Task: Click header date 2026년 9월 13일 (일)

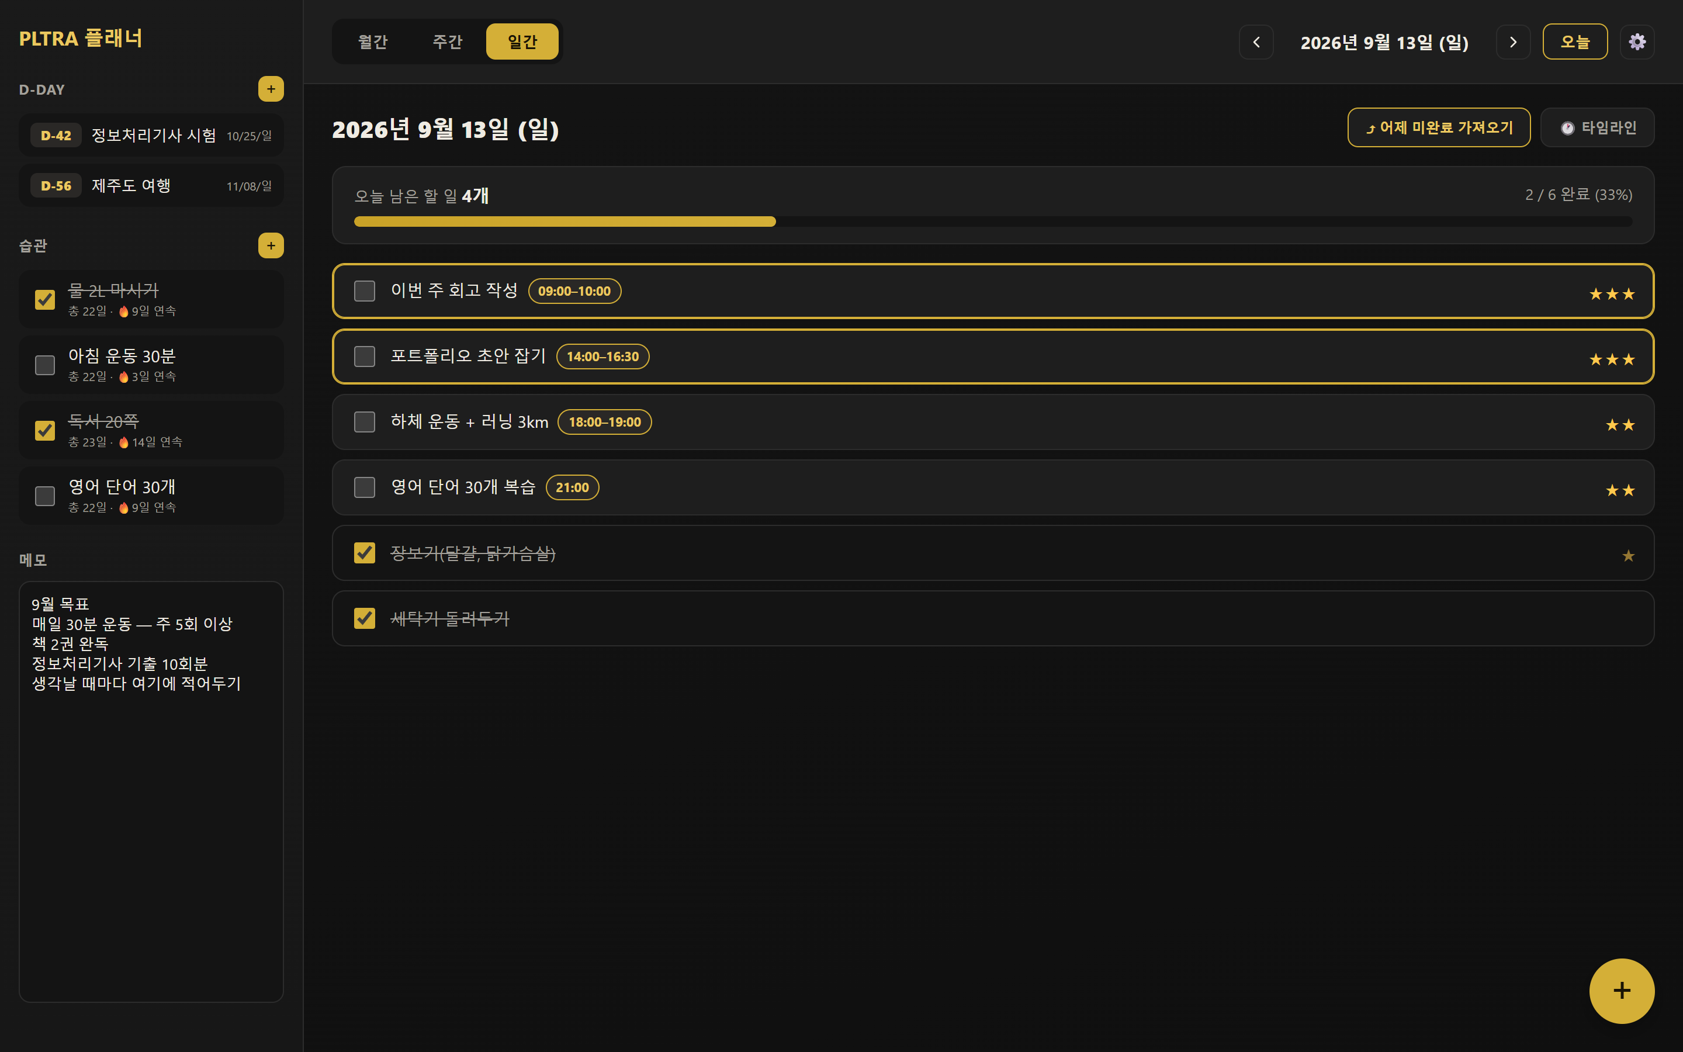Action: coord(1384,43)
